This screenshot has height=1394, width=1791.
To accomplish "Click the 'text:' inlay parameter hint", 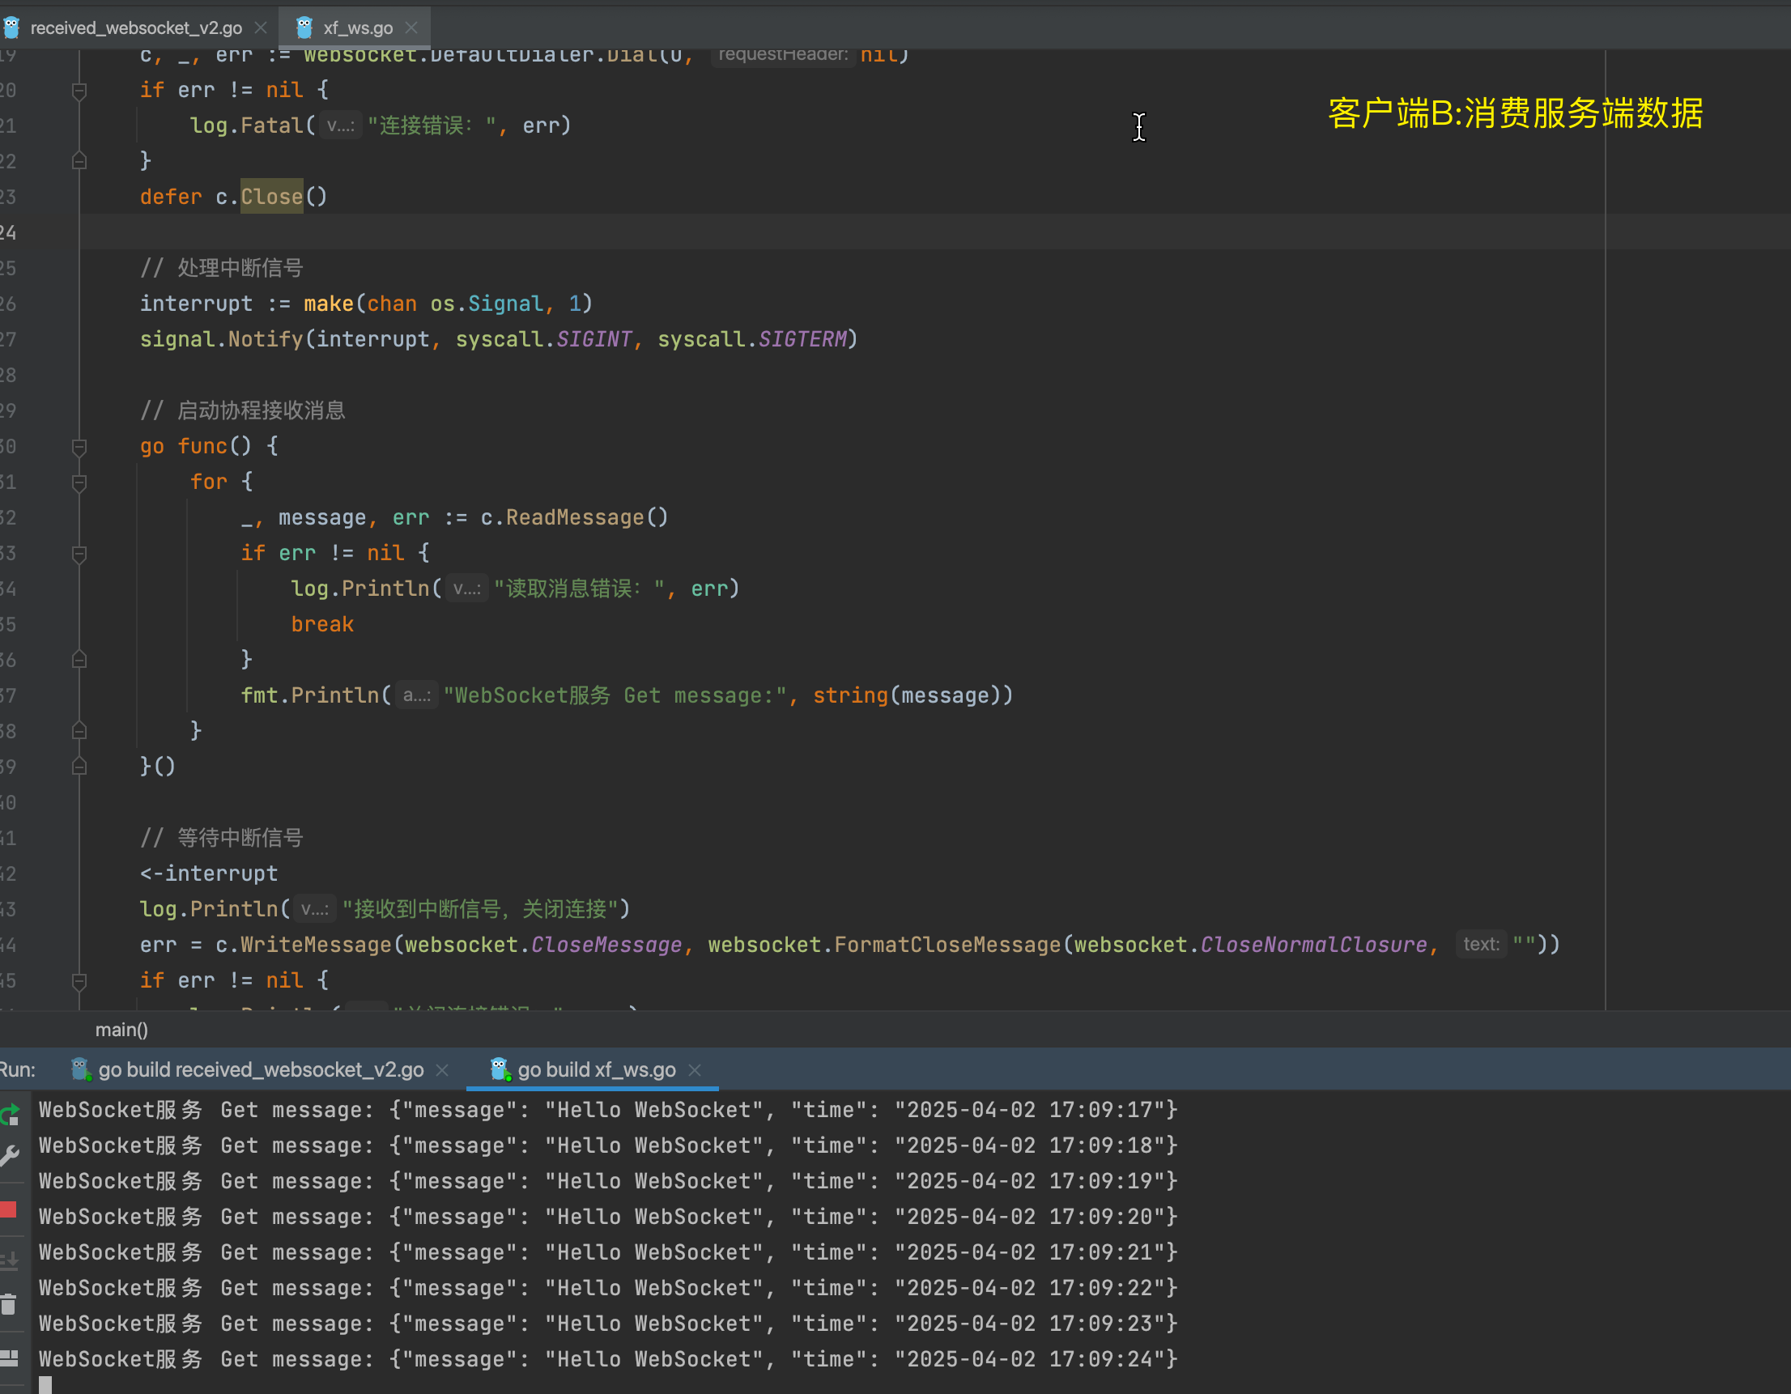I will [1480, 945].
